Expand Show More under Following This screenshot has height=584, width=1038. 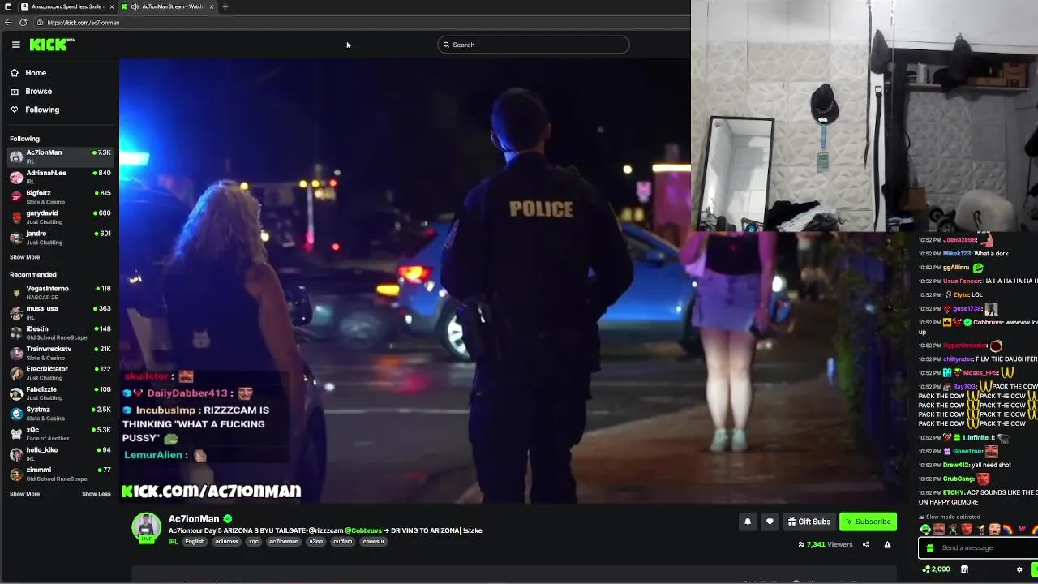click(x=24, y=257)
